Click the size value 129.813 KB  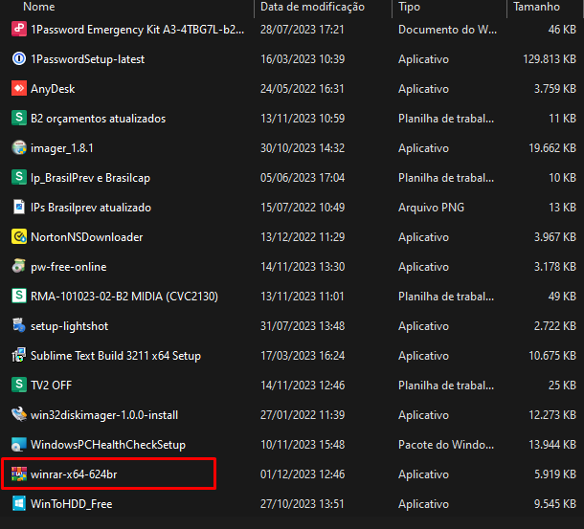(x=550, y=59)
